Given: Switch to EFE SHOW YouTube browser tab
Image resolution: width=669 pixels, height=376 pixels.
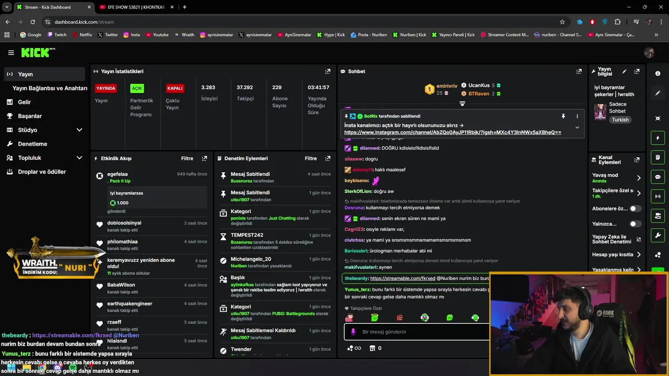Looking at the screenshot, I should tap(136, 7).
